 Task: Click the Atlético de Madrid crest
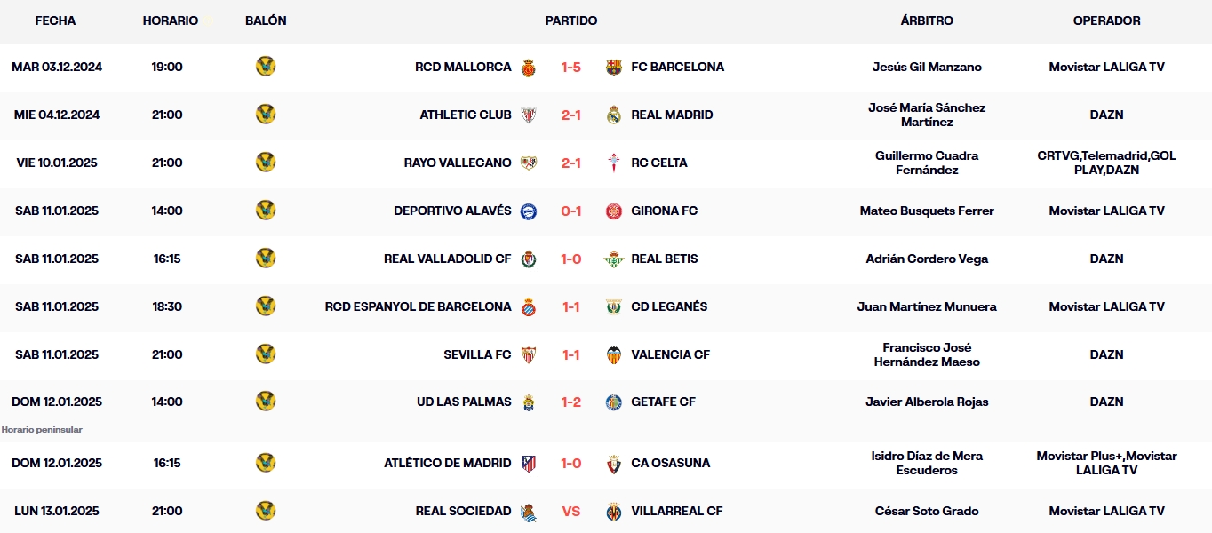point(529,463)
